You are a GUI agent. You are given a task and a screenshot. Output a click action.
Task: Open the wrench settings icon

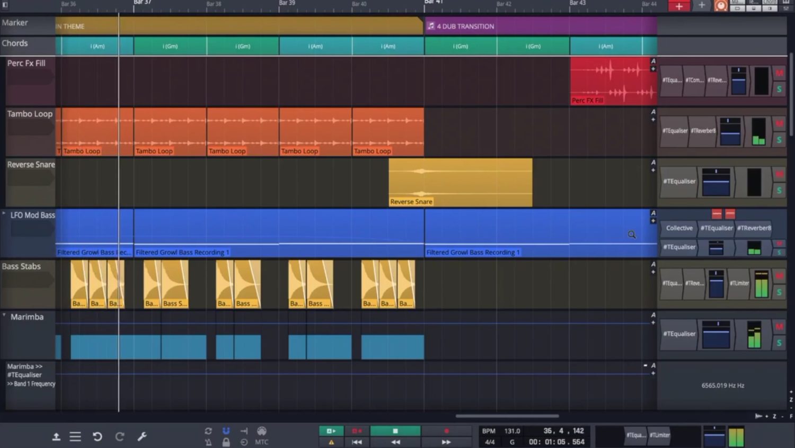141,436
